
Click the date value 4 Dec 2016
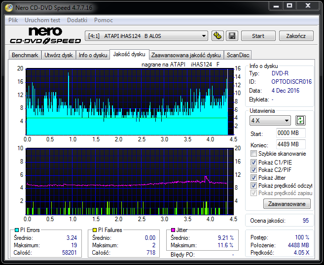[x=286, y=91]
